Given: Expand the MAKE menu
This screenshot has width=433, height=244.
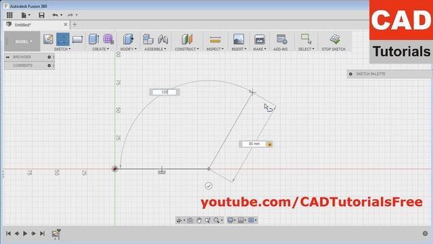Looking at the screenshot, I should pyautogui.click(x=260, y=49).
